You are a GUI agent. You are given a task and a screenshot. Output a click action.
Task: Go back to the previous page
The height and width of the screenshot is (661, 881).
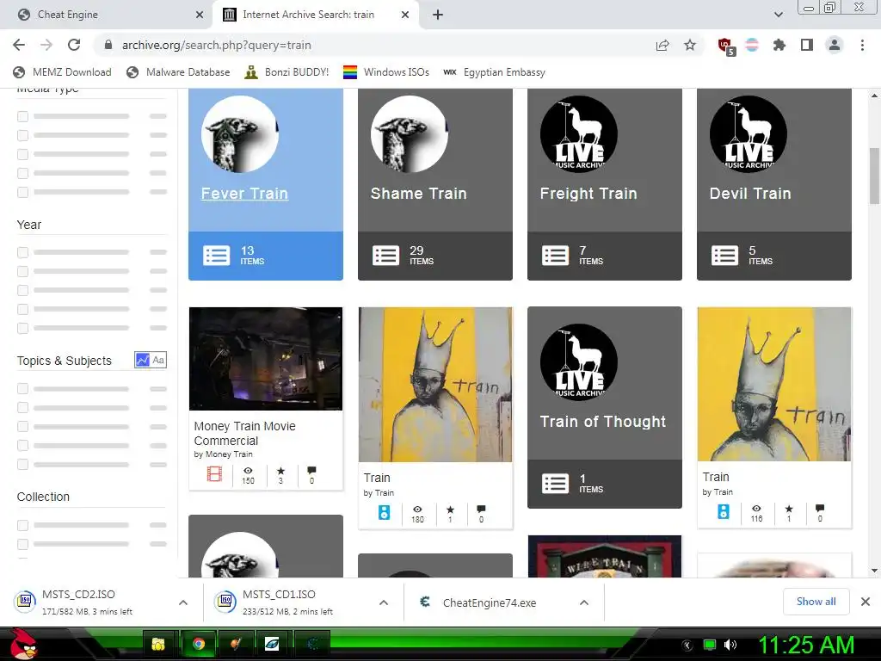coord(19,45)
